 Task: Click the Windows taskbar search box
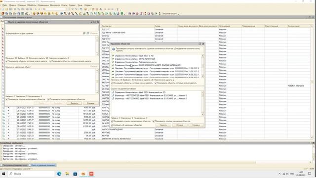pos(31,174)
